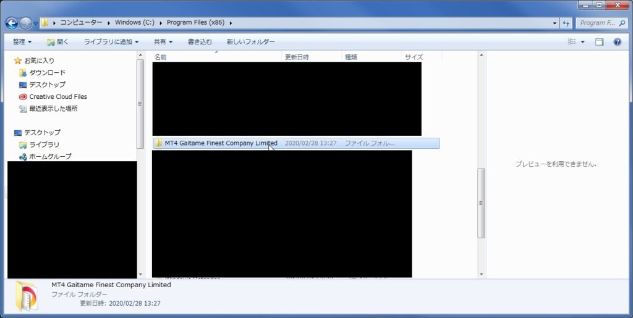Click the ライブラリ icon

click(23, 144)
